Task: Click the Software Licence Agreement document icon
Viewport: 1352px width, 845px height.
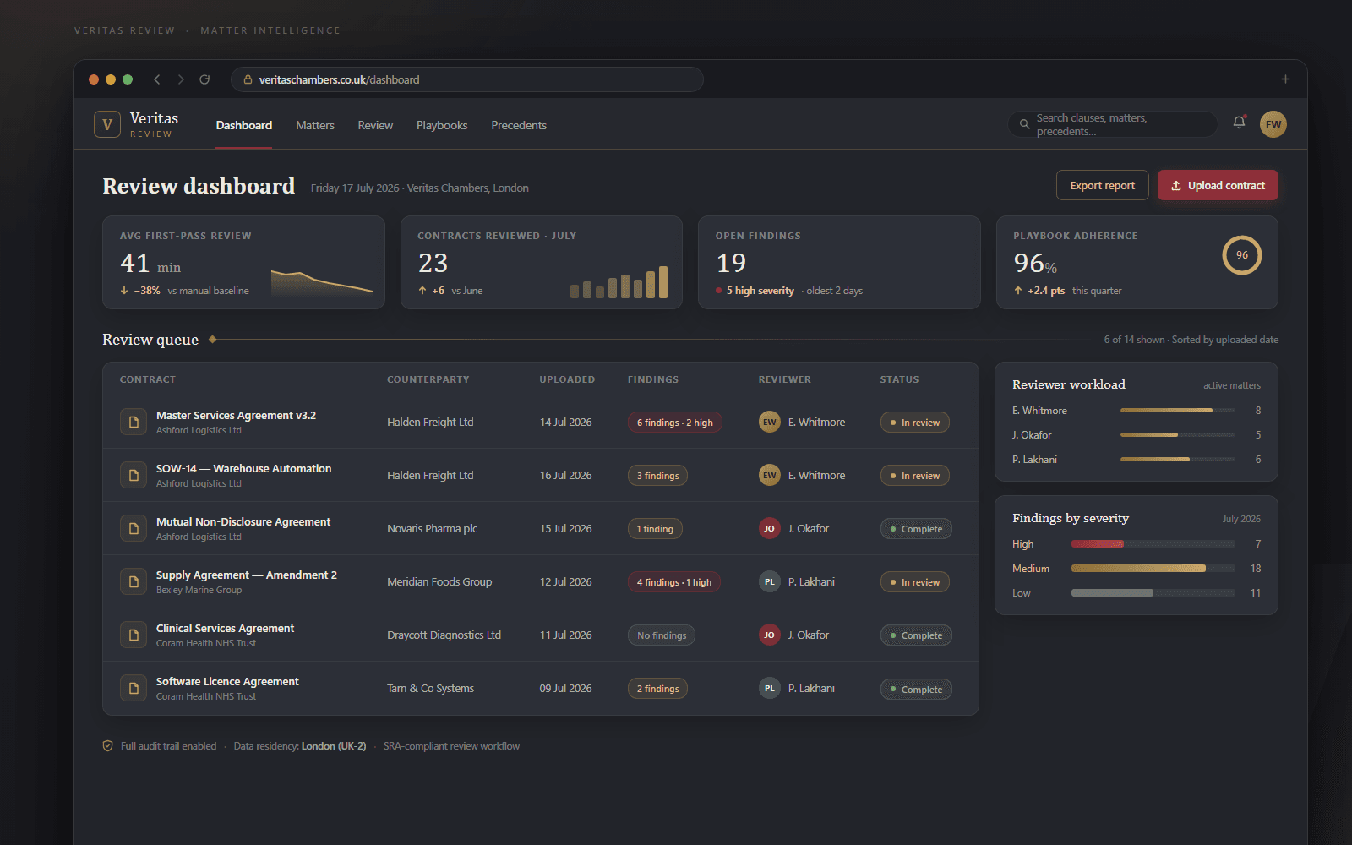Action: coord(134,688)
